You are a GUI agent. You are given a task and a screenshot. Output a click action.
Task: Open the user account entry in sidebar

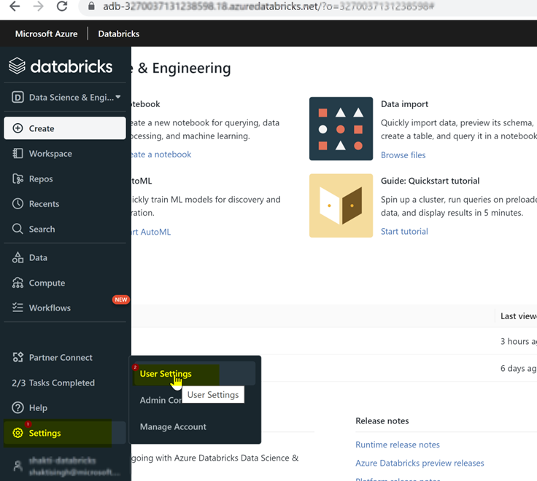(x=65, y=466)
